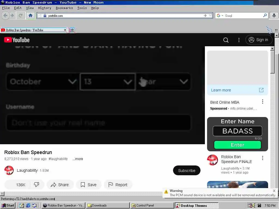279x209 pixels.
Task: Open the Laughability channel name
Action: [27, 170]
